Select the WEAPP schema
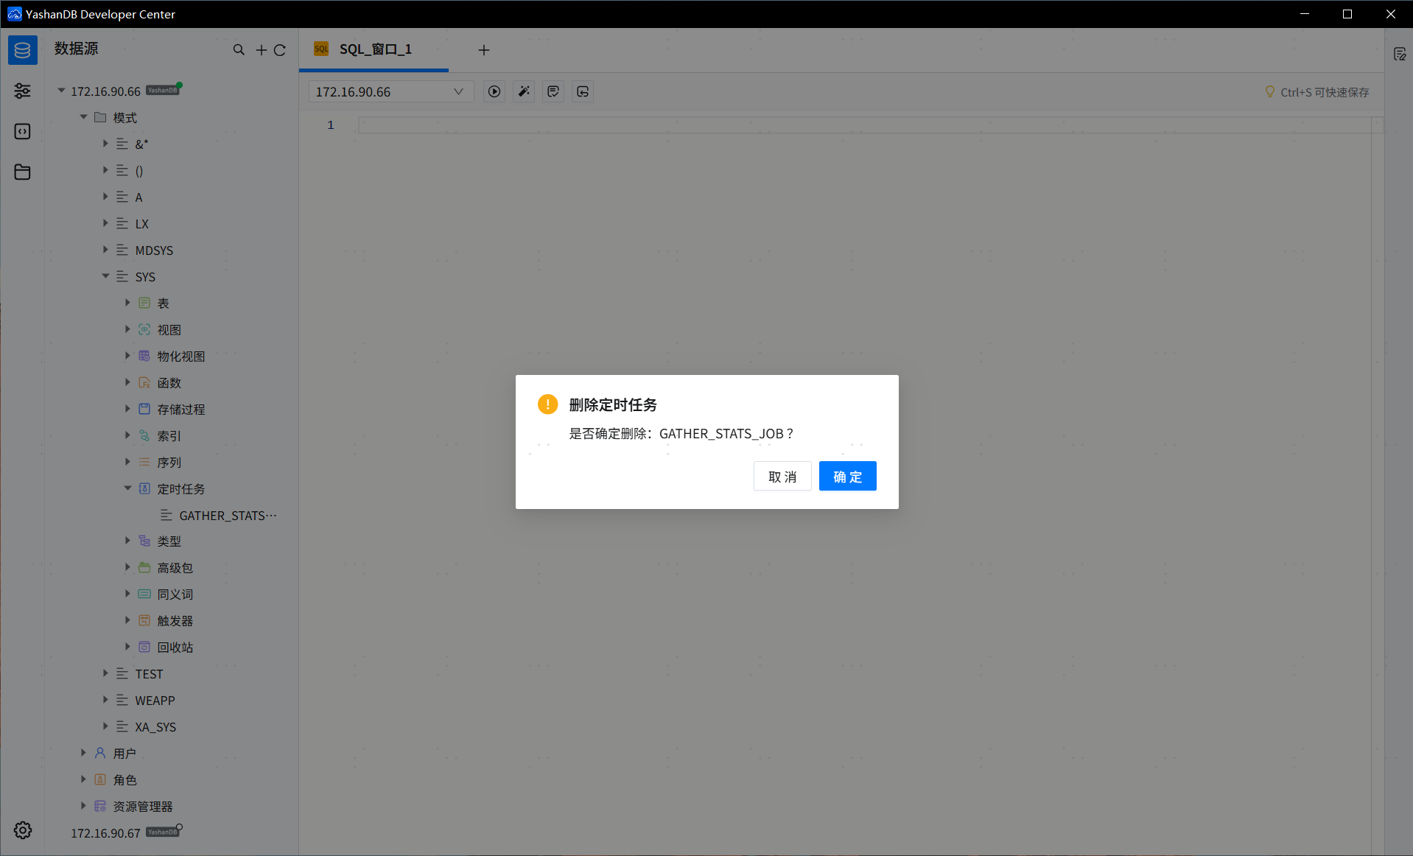 (x=155, y=701)
